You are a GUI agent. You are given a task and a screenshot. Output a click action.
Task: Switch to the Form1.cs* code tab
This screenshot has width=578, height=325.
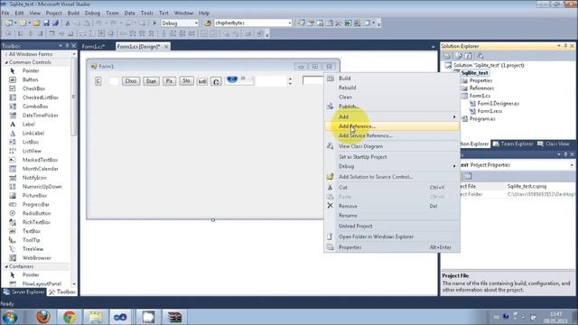93,46
